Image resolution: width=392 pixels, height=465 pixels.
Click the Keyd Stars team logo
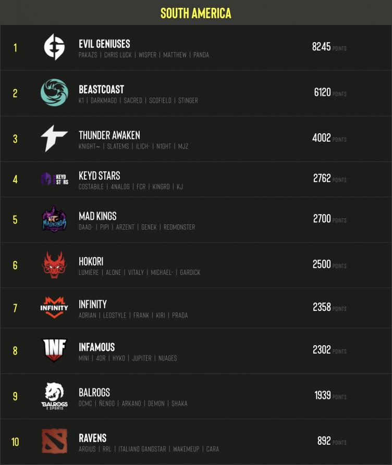coord(54,179)
